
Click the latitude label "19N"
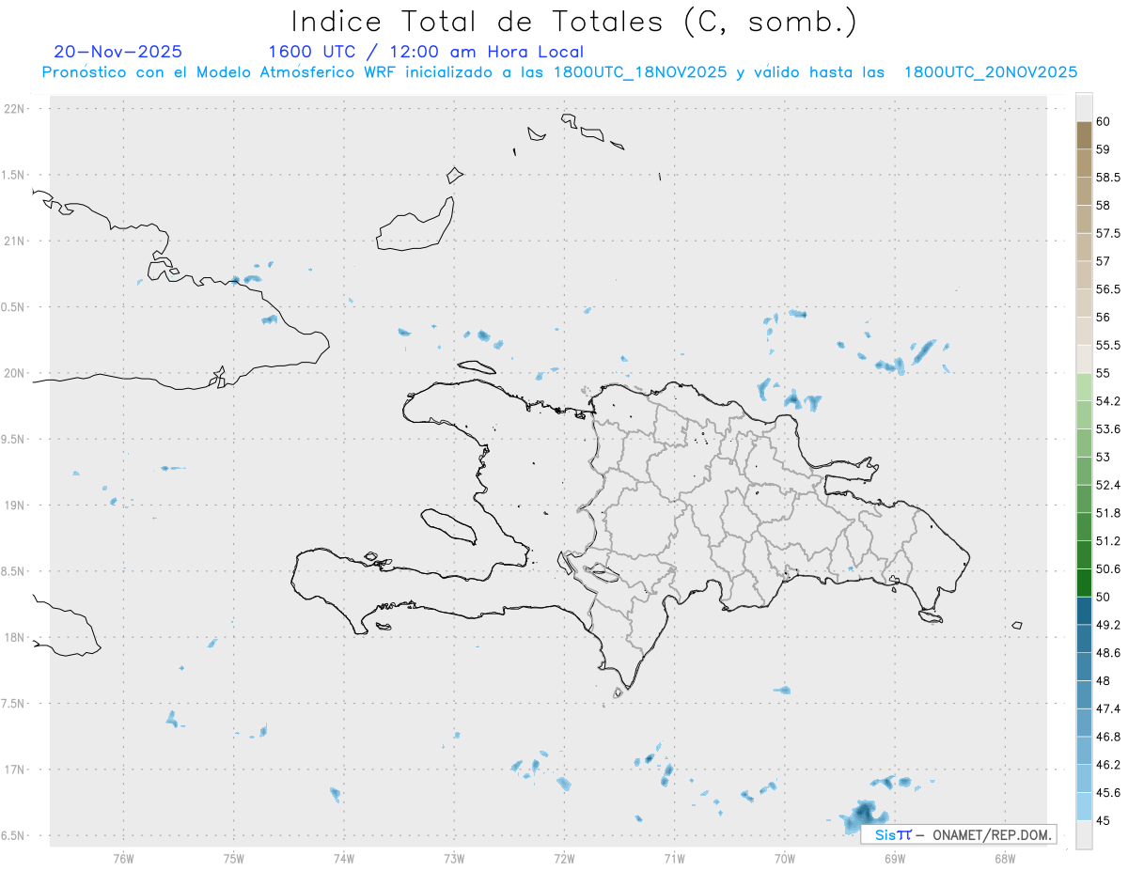16,505
